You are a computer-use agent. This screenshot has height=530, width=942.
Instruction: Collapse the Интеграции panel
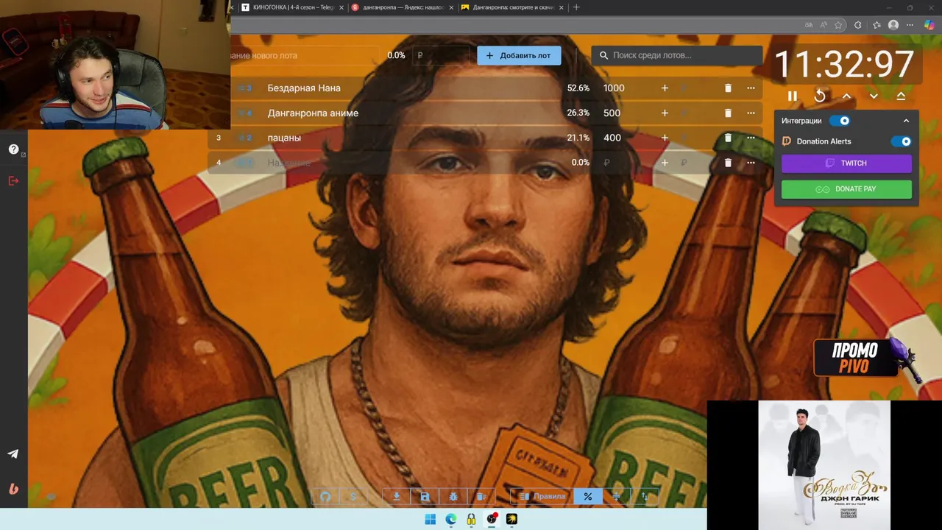(906, 121)
